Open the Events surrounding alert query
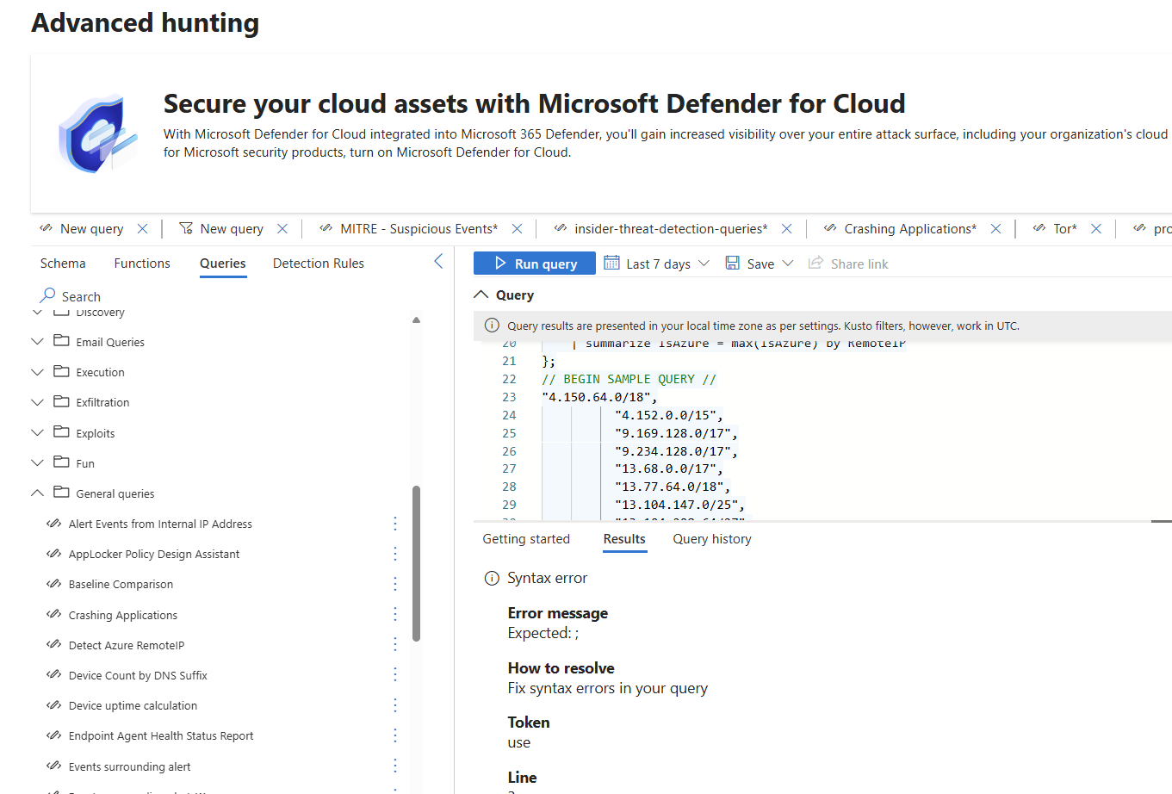Screen dimensions: 1172x794 coord(129,766)
